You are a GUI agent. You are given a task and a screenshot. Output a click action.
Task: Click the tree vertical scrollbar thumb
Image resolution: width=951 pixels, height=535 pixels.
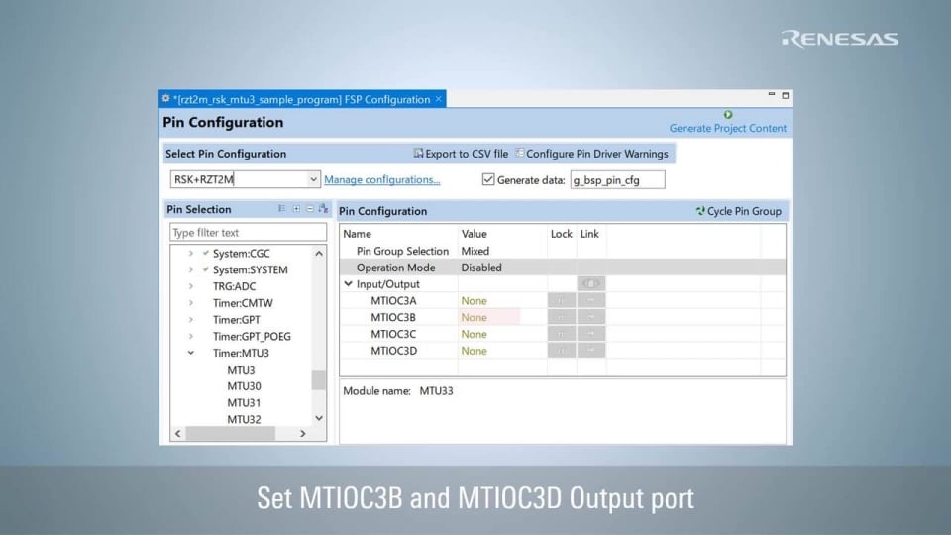tap(319, 379)
